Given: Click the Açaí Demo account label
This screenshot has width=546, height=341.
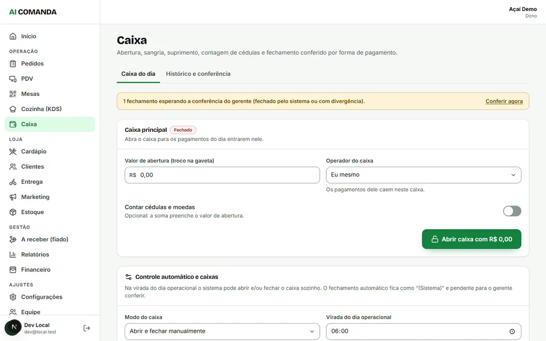Looking at the screenshot, I should (523, 9).
